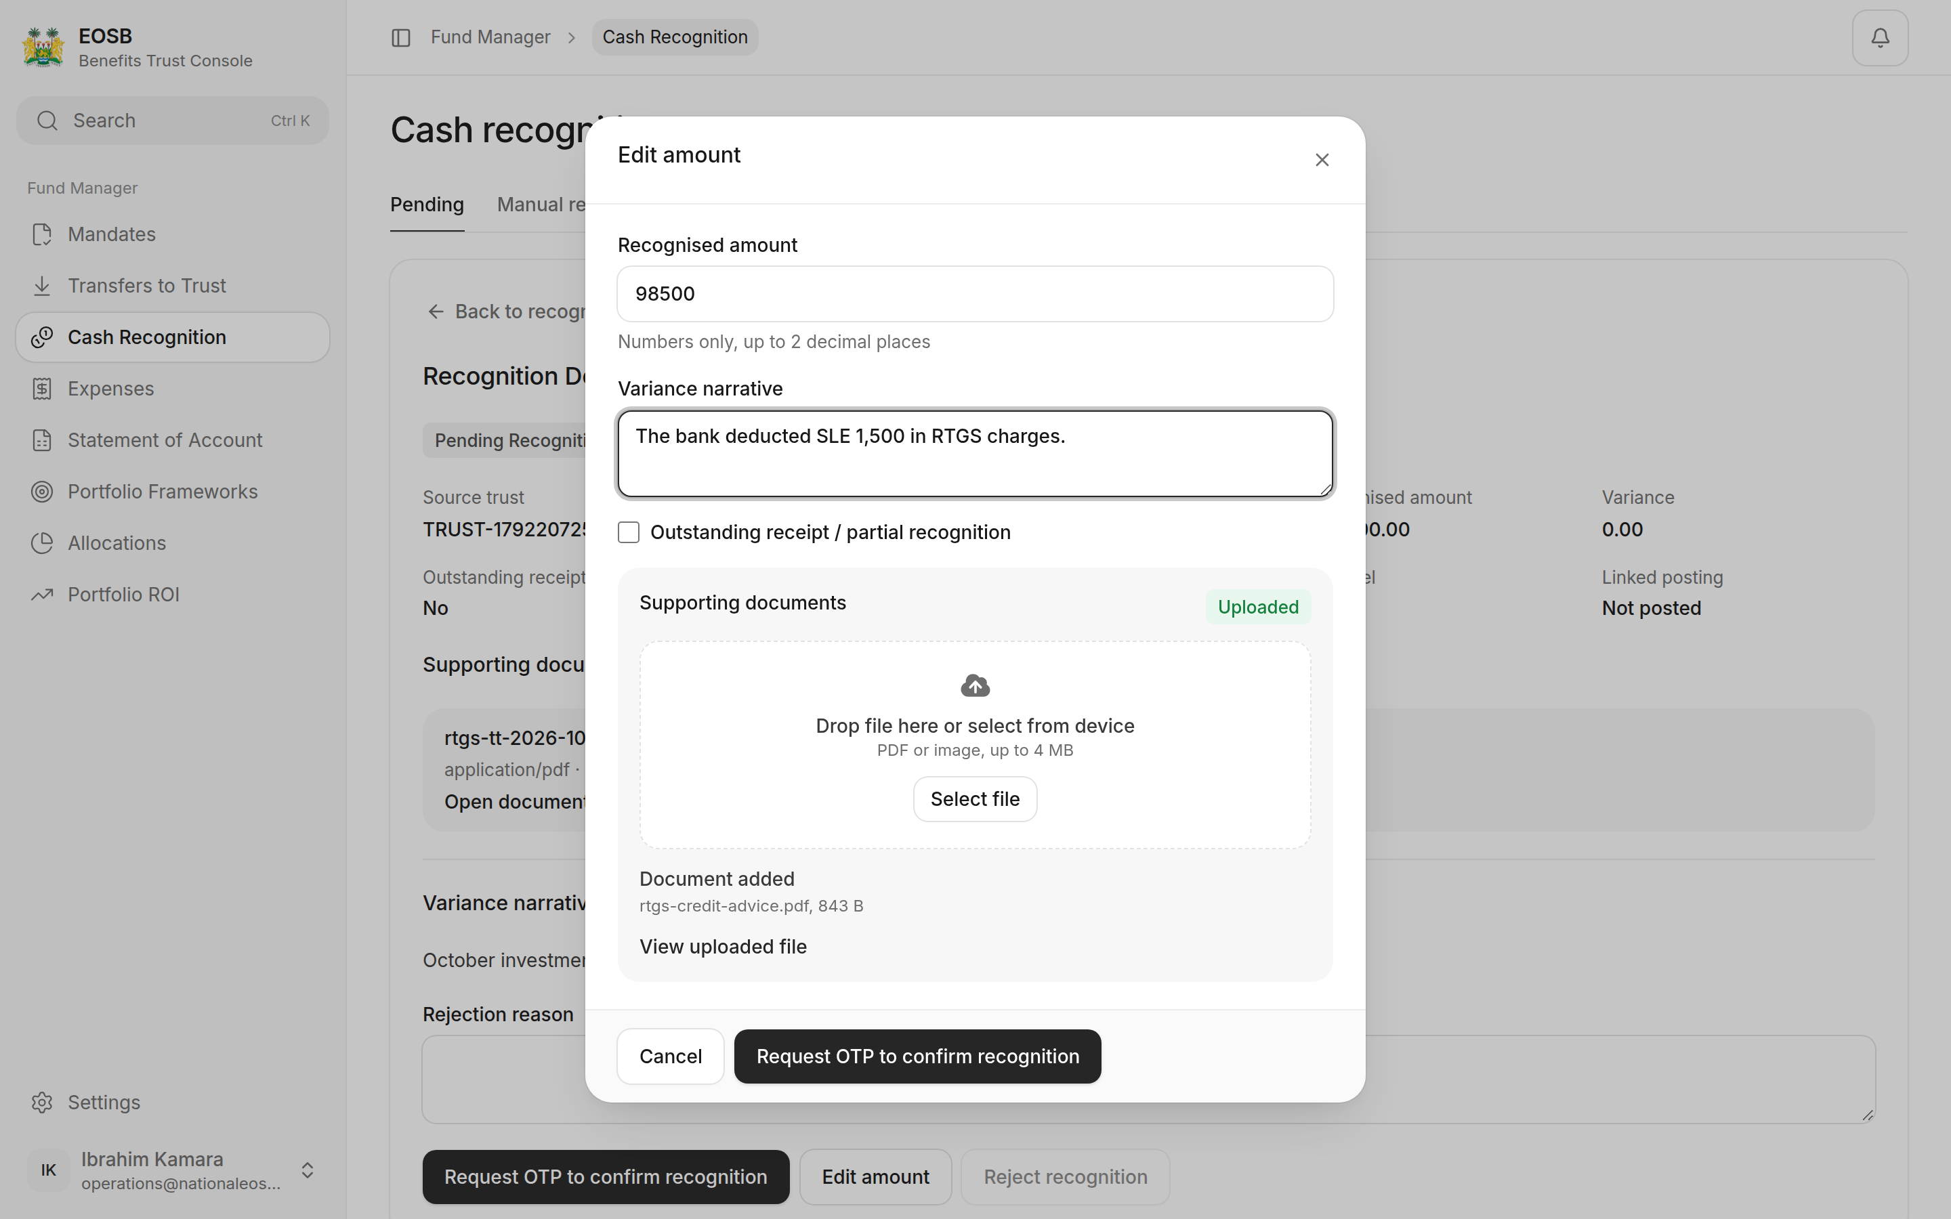1951x1219 pixels.
Task: Click the notifications bell icon
Action: pyautogui.click(x=1879, y=38)
